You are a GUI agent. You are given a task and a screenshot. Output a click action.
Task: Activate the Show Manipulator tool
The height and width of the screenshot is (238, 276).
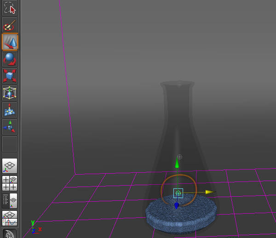[x=10, y=126]
